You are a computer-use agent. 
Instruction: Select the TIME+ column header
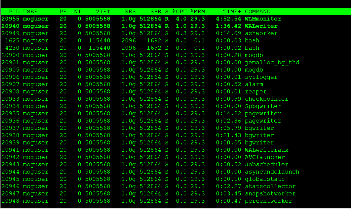click(232, 12)
